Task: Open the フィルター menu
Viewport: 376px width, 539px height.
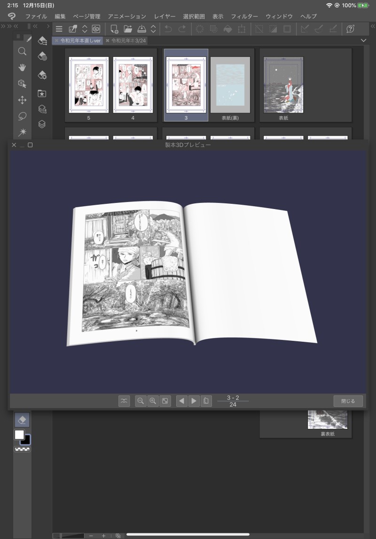Action: click(244, 16)
